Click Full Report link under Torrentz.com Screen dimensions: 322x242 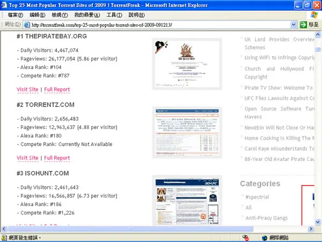(x=57, y=158)
